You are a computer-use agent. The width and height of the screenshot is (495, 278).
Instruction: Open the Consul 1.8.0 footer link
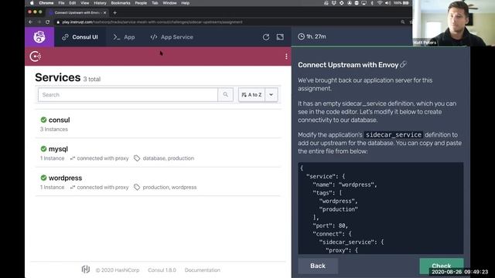pyautogui.click(x=162, y=270)
